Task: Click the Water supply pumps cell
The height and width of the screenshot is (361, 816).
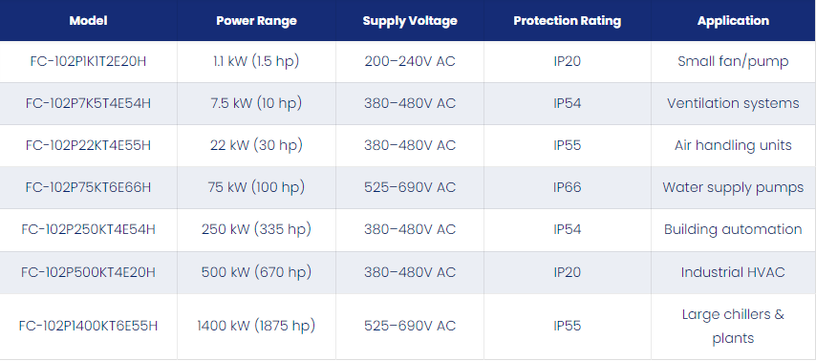Action: tap(733, 187)
